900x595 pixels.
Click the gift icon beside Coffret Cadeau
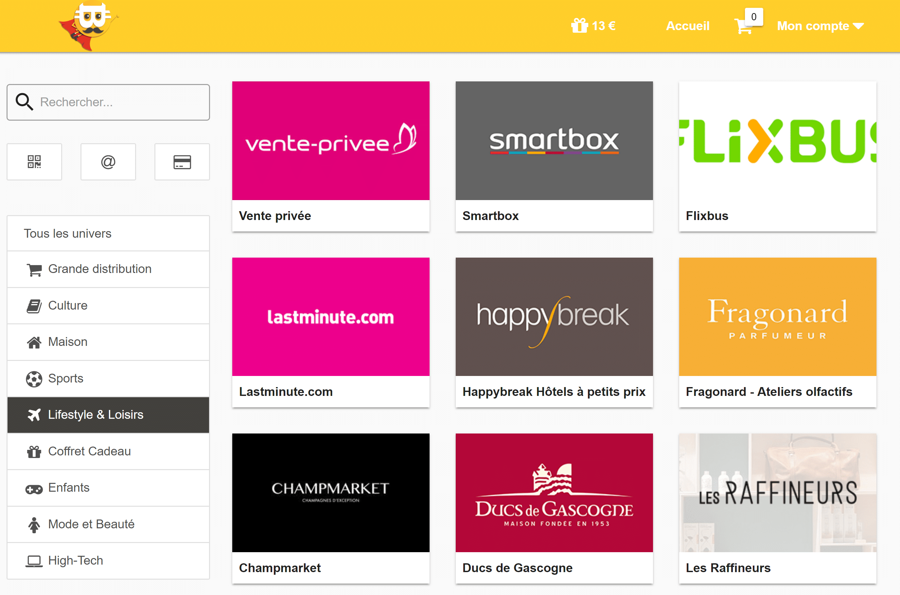click(x=34, y=451)
